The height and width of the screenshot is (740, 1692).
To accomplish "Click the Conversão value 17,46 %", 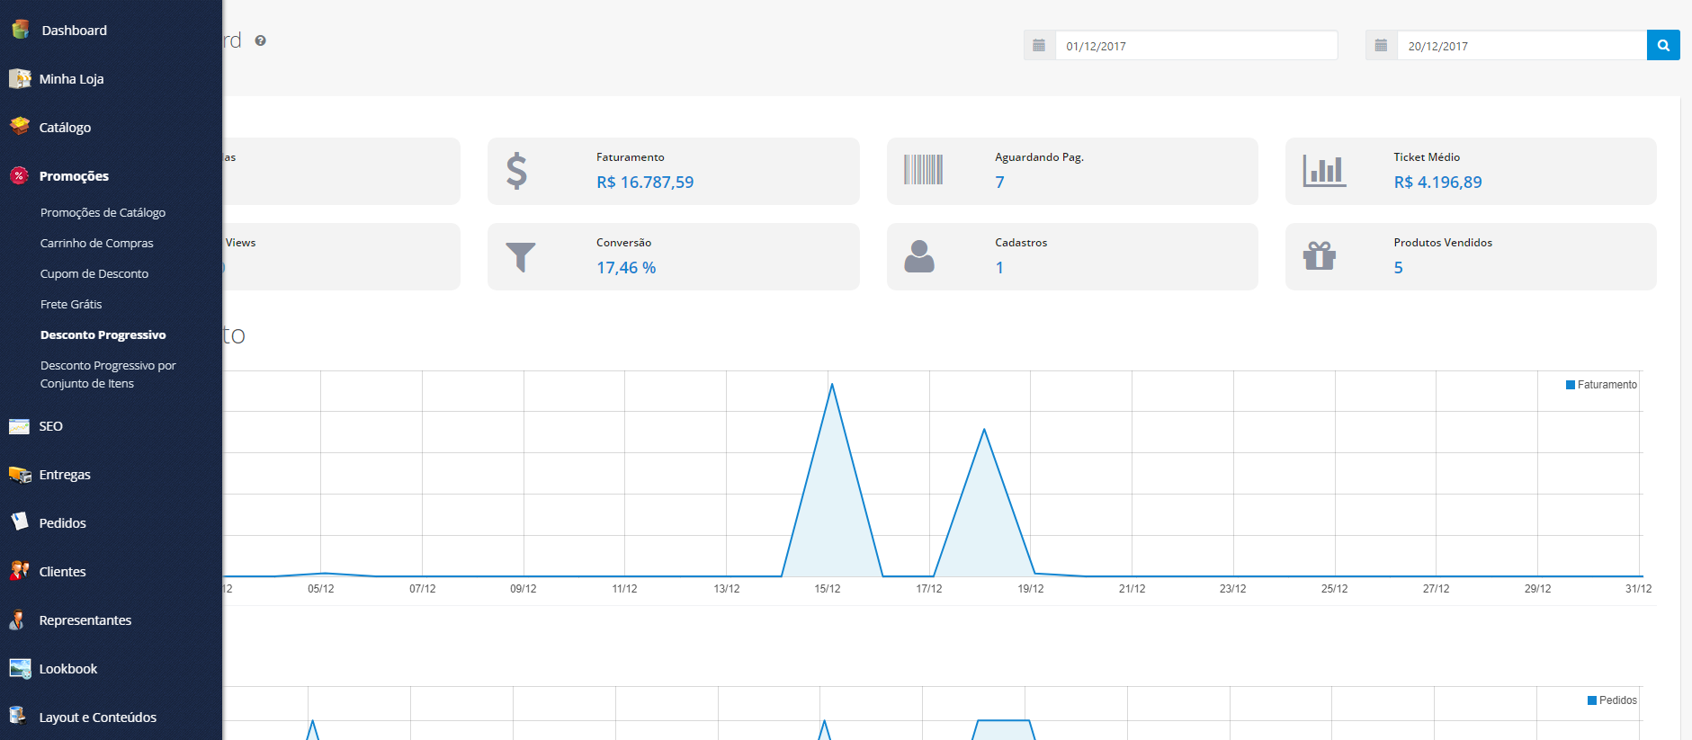I will [x=626, y=268].
